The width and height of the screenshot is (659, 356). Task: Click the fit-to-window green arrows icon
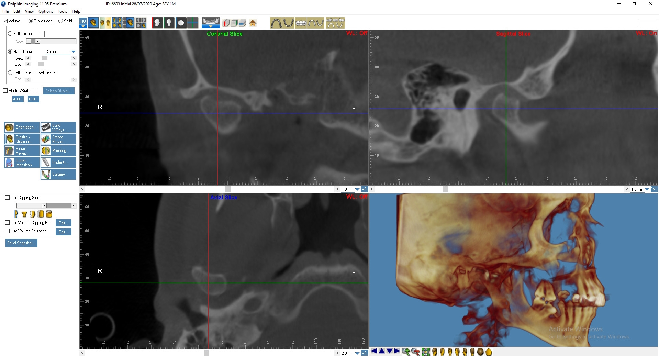tap(426, 351)
